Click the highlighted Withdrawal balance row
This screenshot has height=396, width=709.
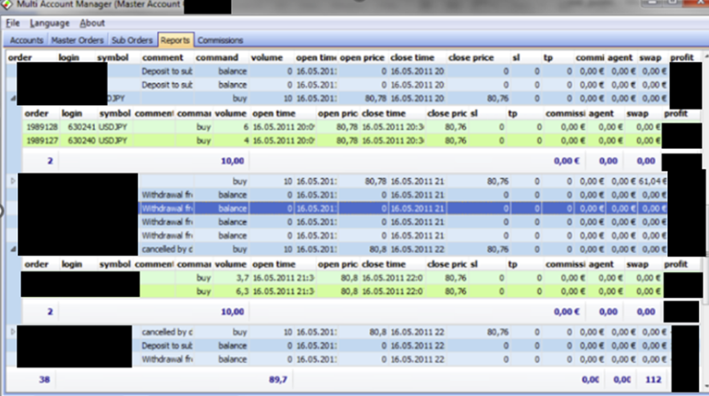342,209
